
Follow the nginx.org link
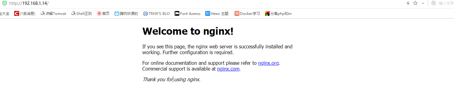click(269, 63)
